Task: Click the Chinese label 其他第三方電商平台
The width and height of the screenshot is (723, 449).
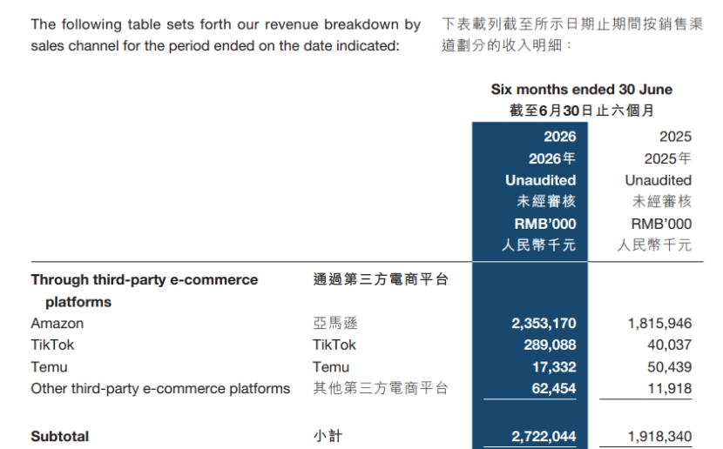Action: point(381,388)
